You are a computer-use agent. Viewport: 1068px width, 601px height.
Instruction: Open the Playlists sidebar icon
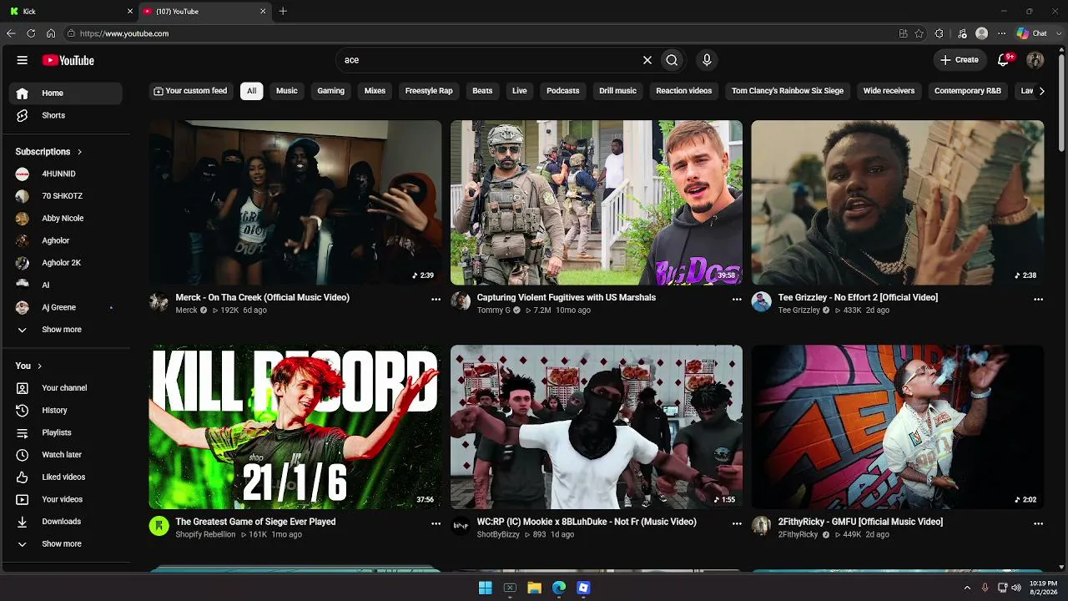[x=23, y=432]
